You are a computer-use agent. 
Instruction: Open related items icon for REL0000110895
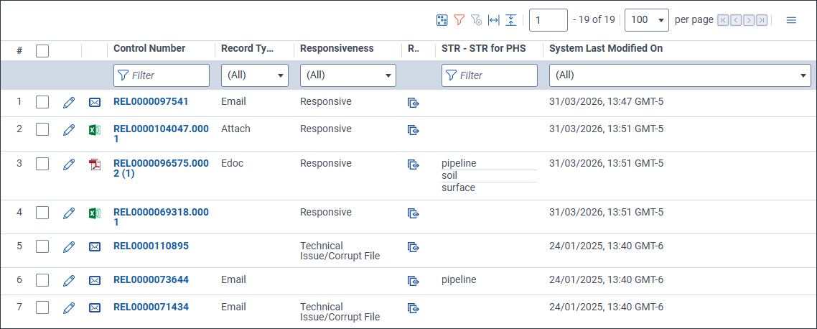point(414,246)
